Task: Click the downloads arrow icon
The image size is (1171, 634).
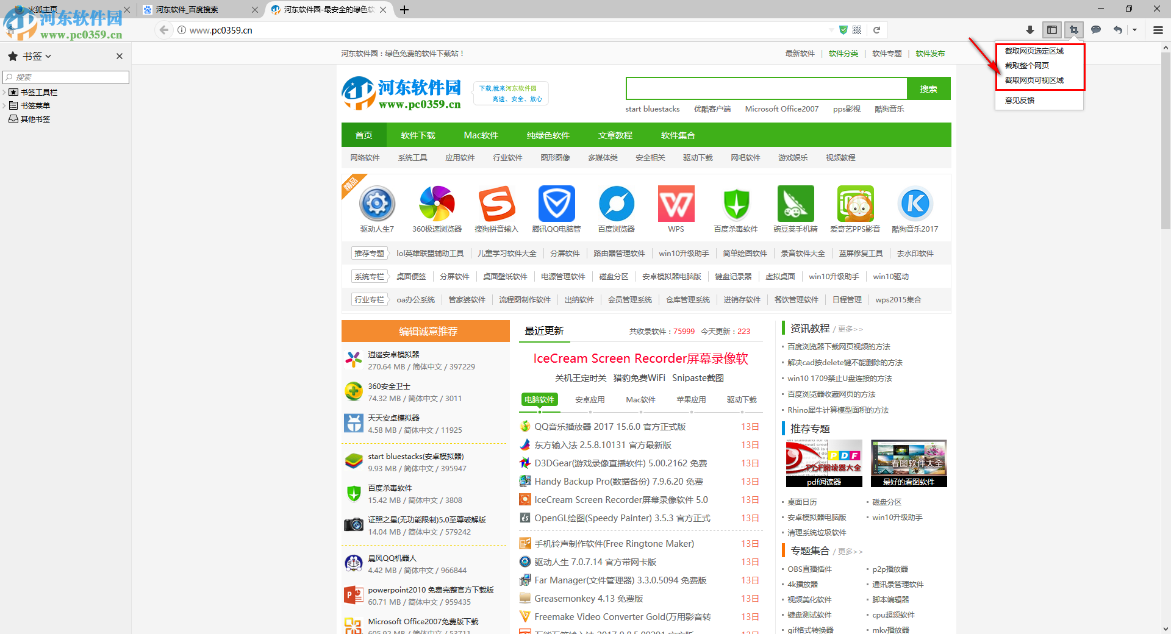Action: [x=1030, y=30]
